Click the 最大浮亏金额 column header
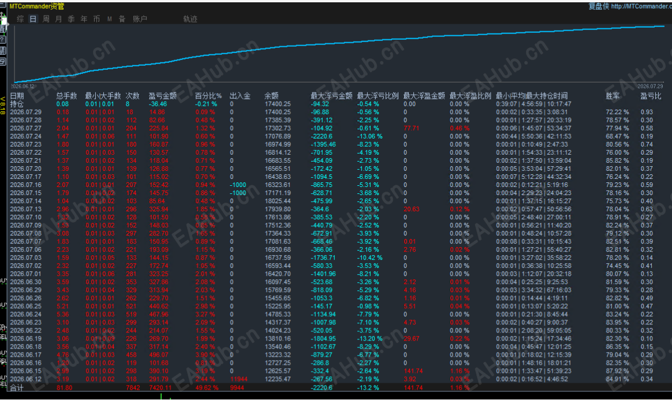This screenshot has width=672, height=400. [x=331, y=96]
